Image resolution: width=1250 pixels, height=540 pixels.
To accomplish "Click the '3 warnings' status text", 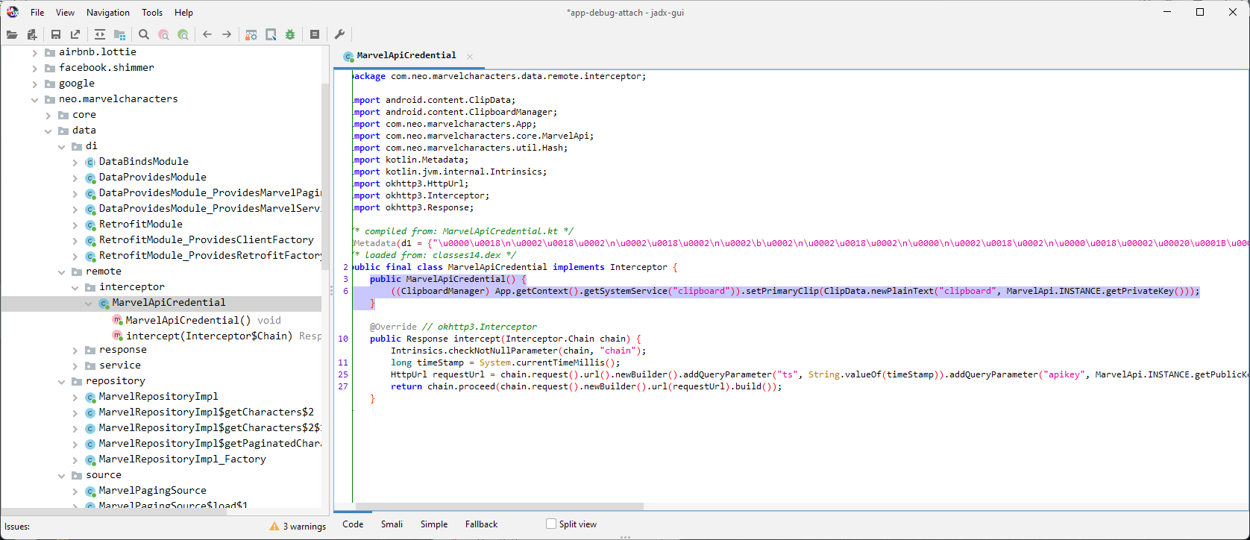I will tap(304, 527).
